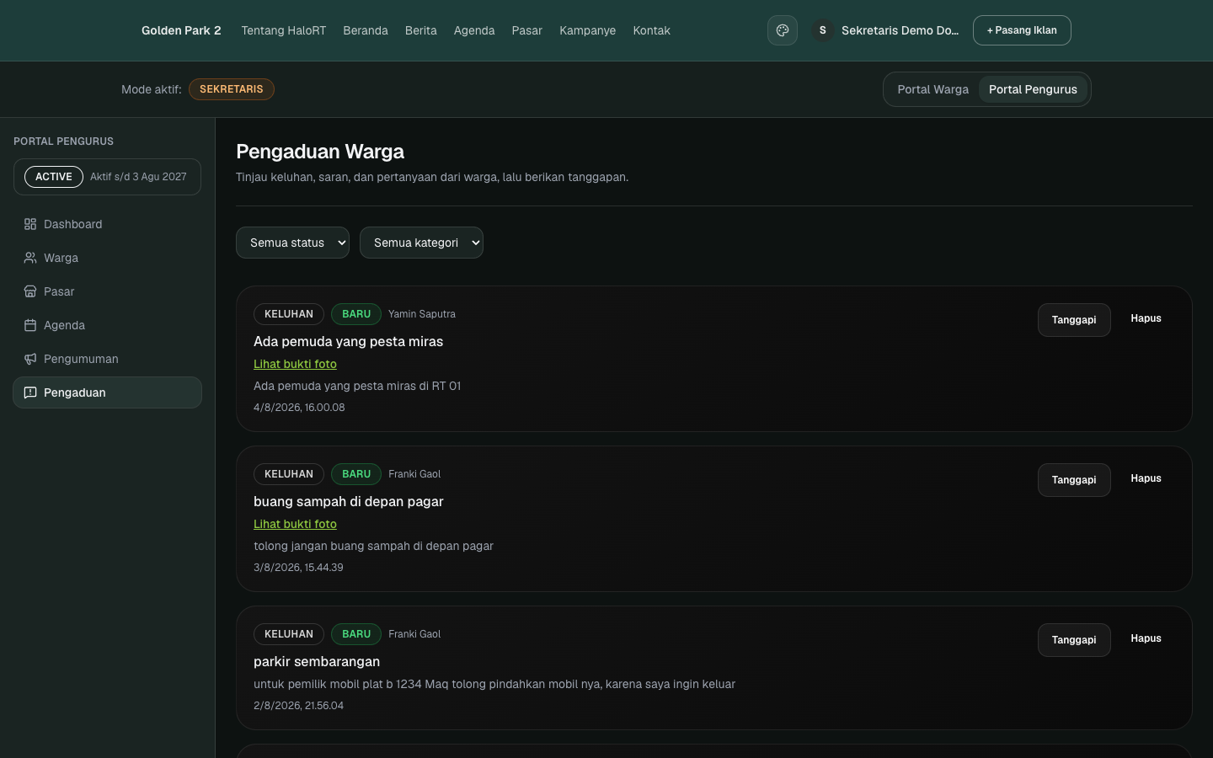Hapus the parkir sembarangan complaint

1146,638
